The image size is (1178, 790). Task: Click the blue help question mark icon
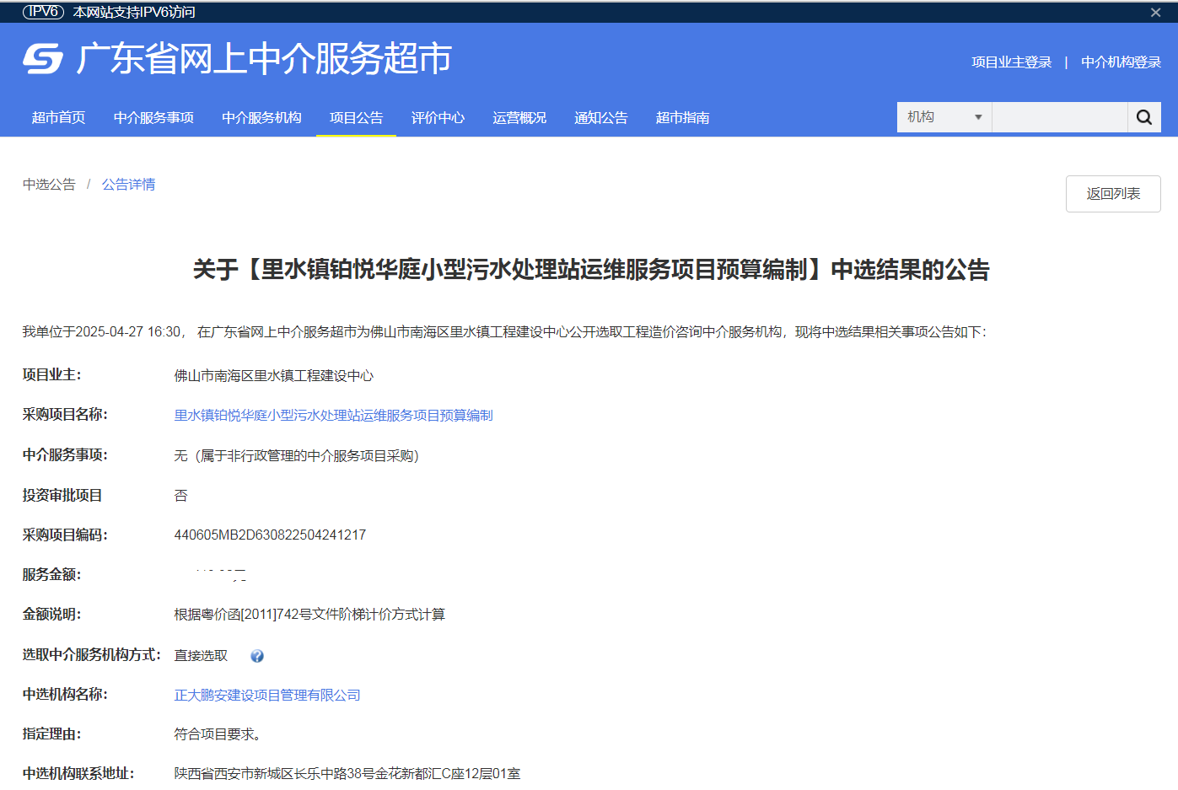[x=257, y=656]
